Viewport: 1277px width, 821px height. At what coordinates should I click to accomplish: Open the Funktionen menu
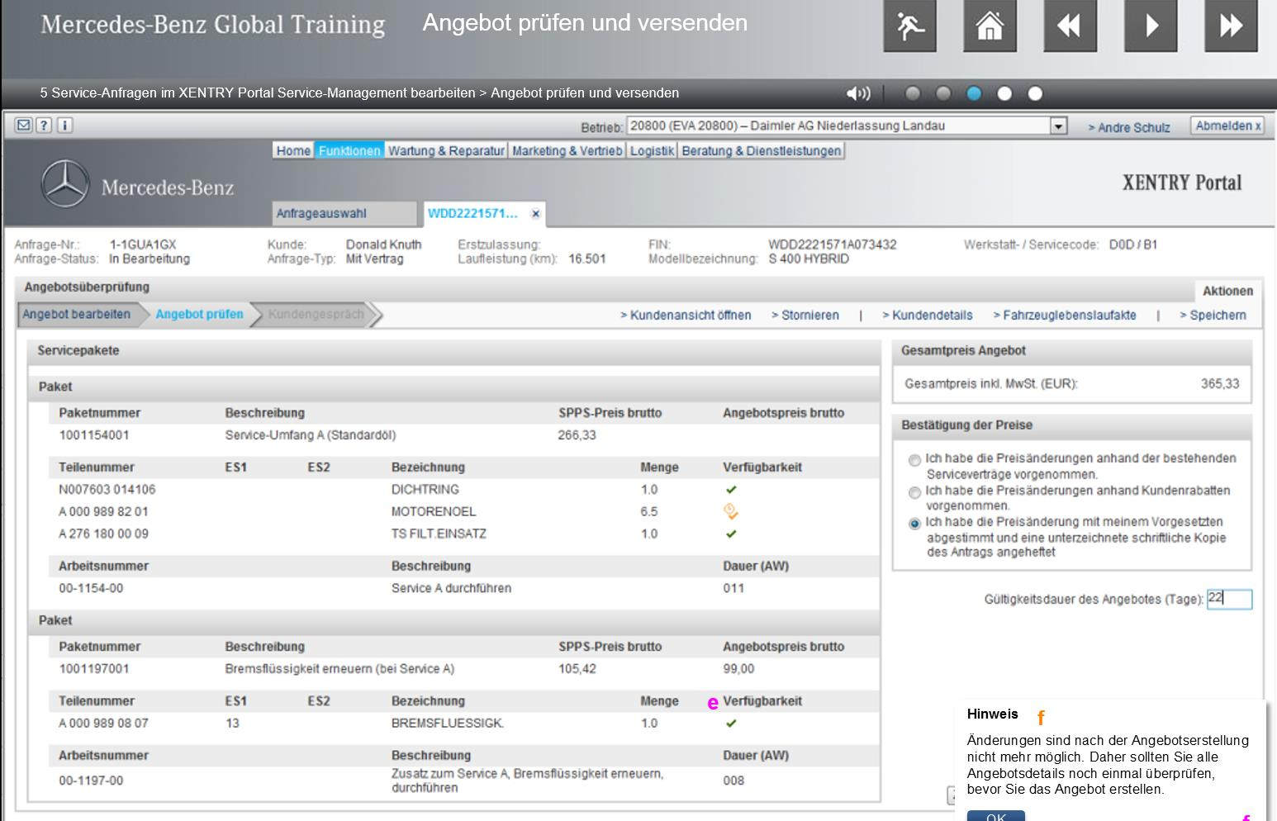tap(349, 150)
